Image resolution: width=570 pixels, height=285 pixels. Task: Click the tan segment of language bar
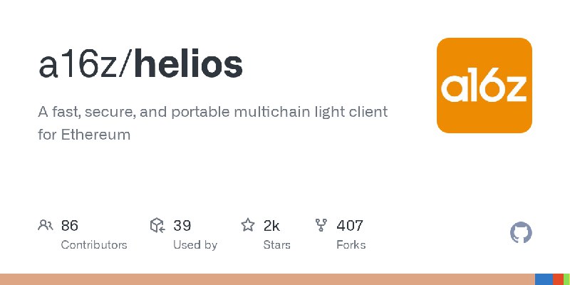267,279
